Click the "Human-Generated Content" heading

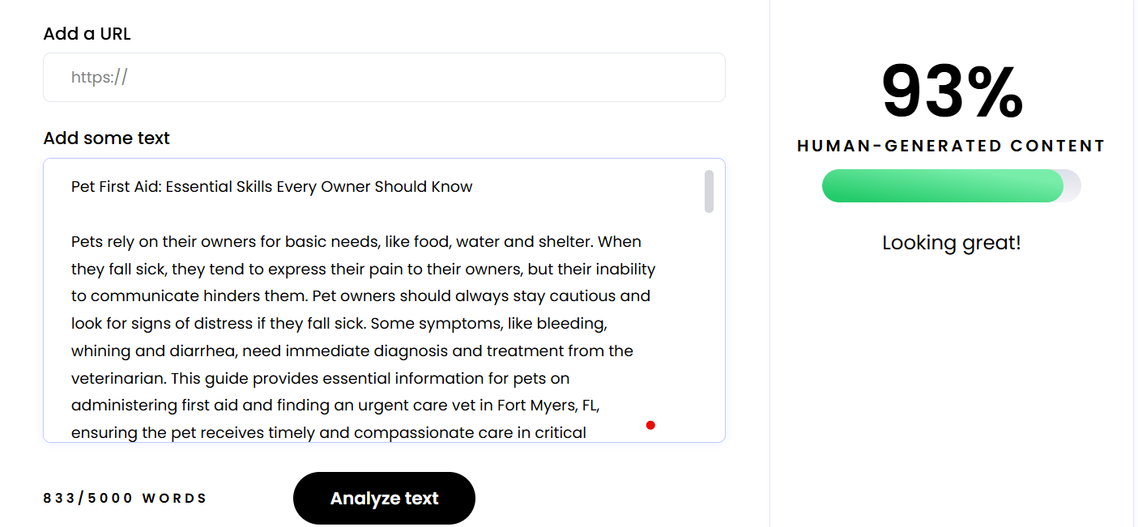951,147
